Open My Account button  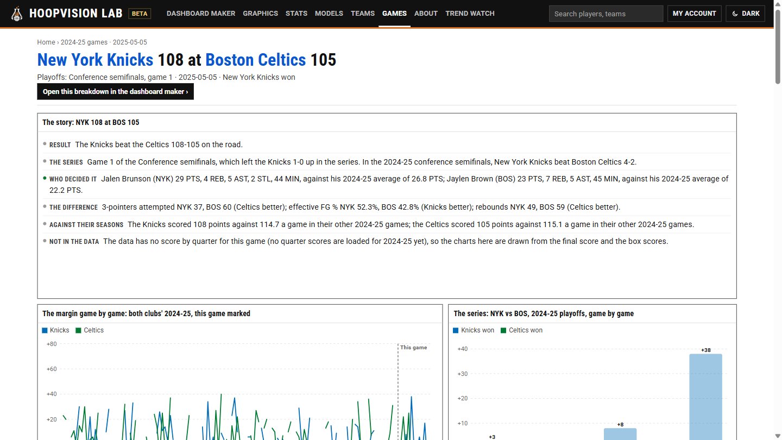tap(695, 14)
